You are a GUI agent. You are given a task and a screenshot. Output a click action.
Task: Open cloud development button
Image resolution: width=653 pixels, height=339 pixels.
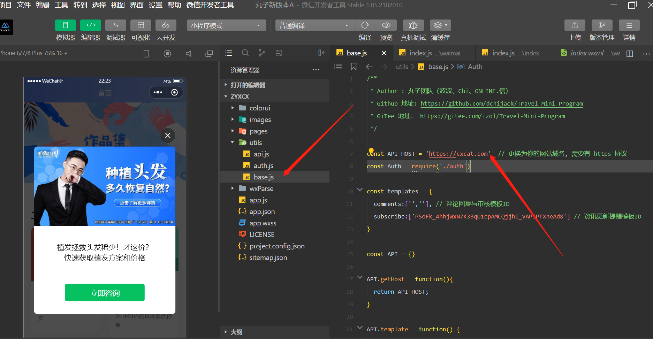(166, 25)
